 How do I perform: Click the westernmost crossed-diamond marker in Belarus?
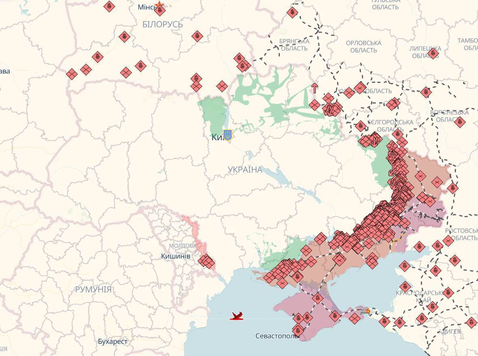[x=72, y=74]
